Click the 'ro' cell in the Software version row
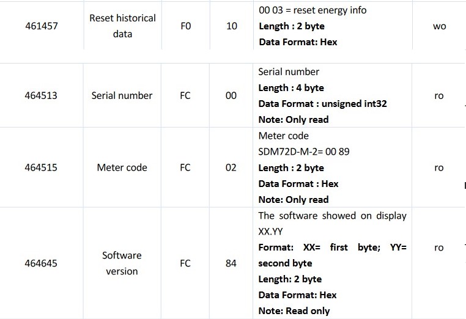Image resolution: width=466 pixels, height=319 pixels. 438,248
